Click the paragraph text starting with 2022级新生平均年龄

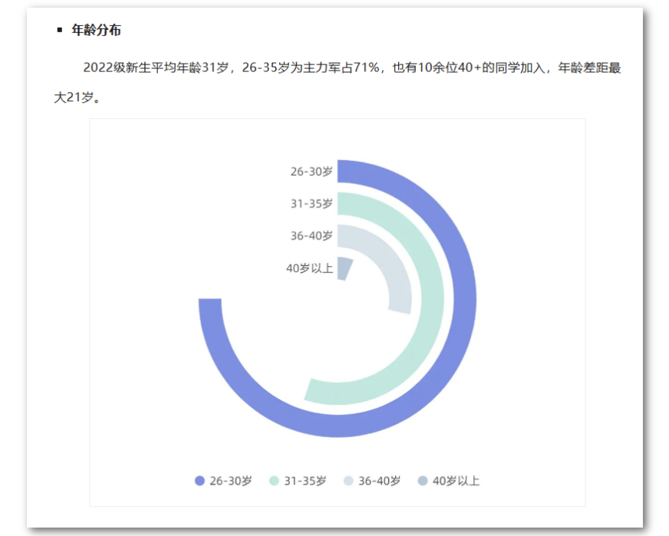click(x=337, y=83)
